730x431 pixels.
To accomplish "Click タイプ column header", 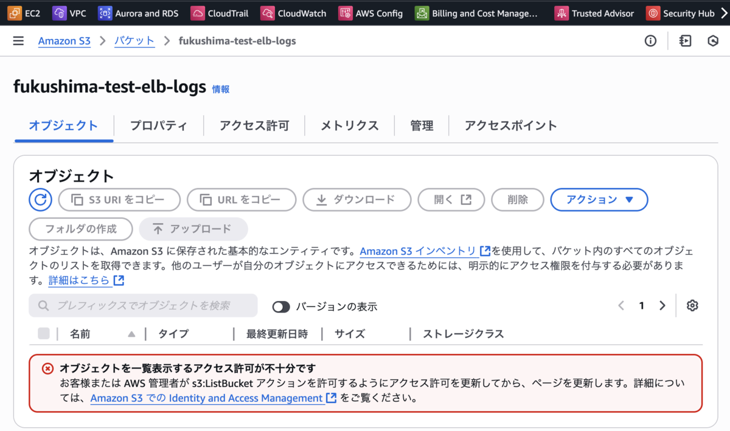I will tap(173, 334).
